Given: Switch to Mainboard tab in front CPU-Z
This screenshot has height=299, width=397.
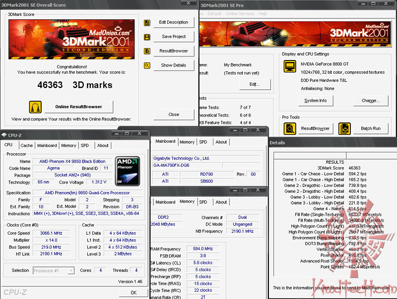Looking at the screenshot, I should (47, 145).
